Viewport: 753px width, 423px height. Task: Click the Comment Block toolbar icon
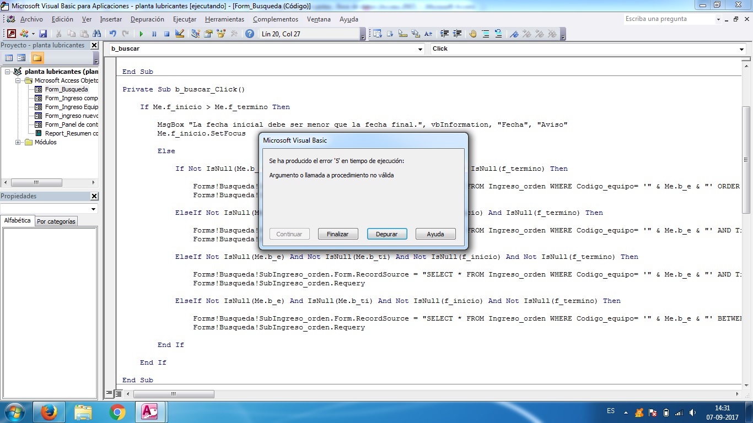click(486, 34)
